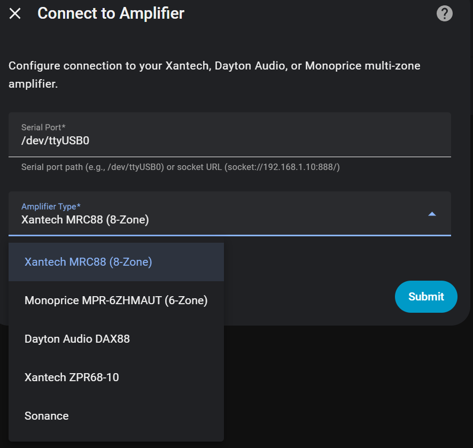This screenshot has height=448, width=473.
Task: Click the selected value in Amplifier Type box
Action: pyautogui.click(x=85, y=219)
